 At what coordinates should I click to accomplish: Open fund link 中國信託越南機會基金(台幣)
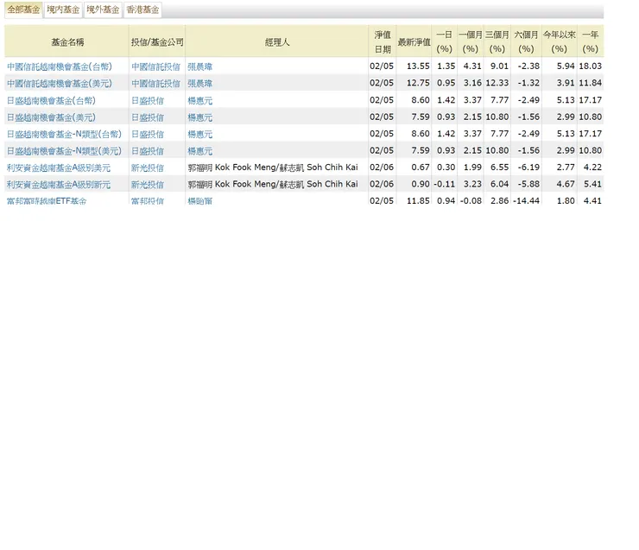[x=60, y=66]
